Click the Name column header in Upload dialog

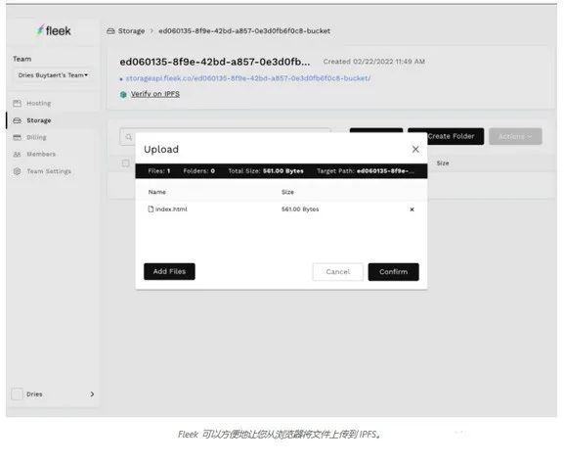[156, 192]
